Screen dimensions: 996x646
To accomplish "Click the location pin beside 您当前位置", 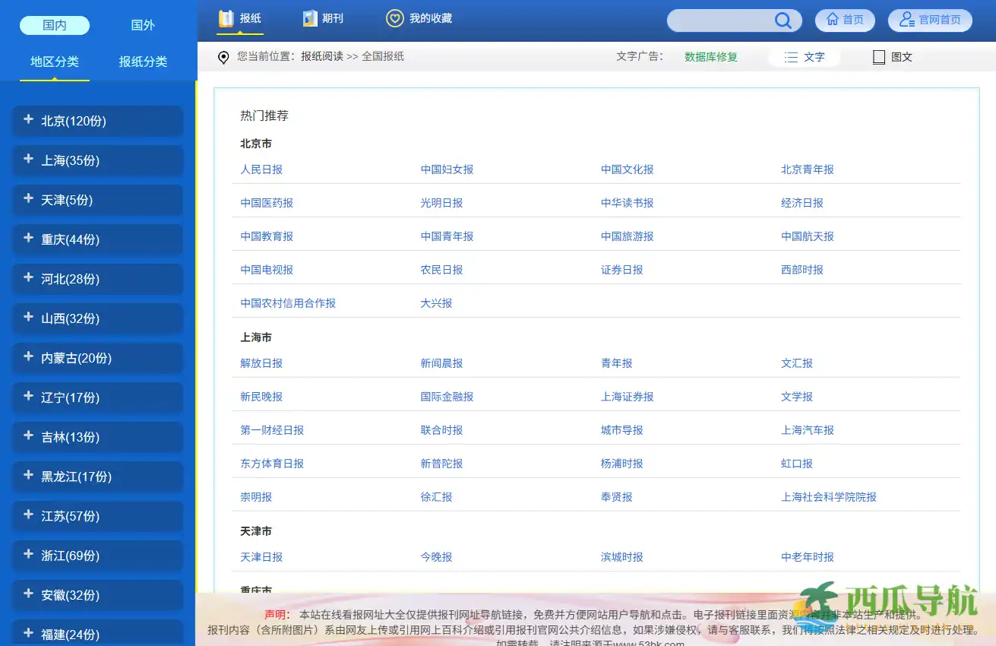I will pos(223,56).
